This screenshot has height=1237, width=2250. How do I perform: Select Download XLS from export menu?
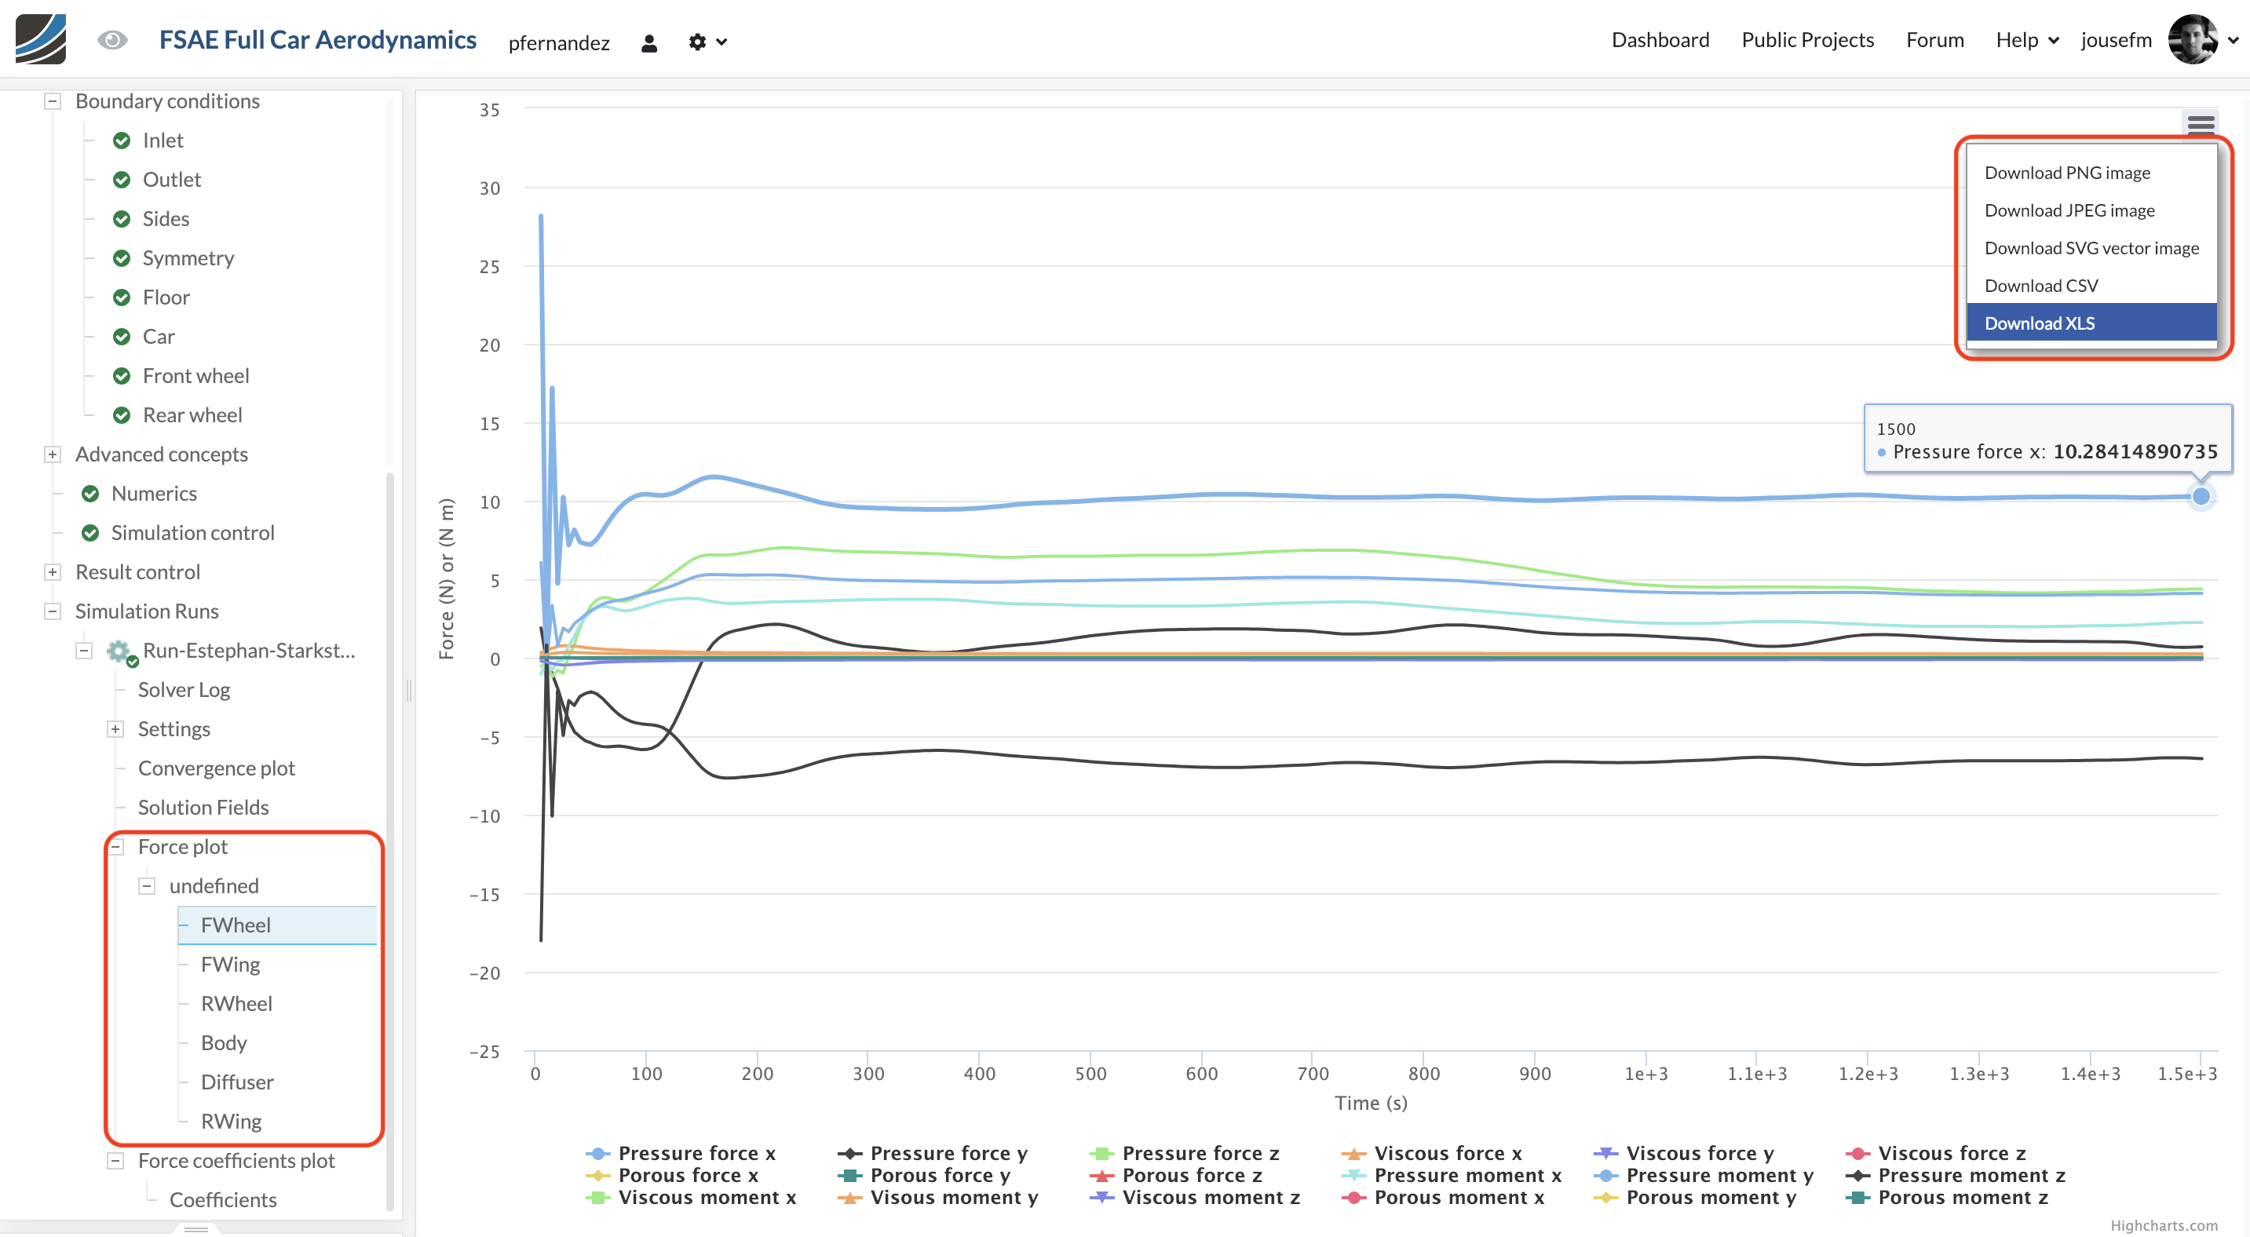(x=2039, y=323)
